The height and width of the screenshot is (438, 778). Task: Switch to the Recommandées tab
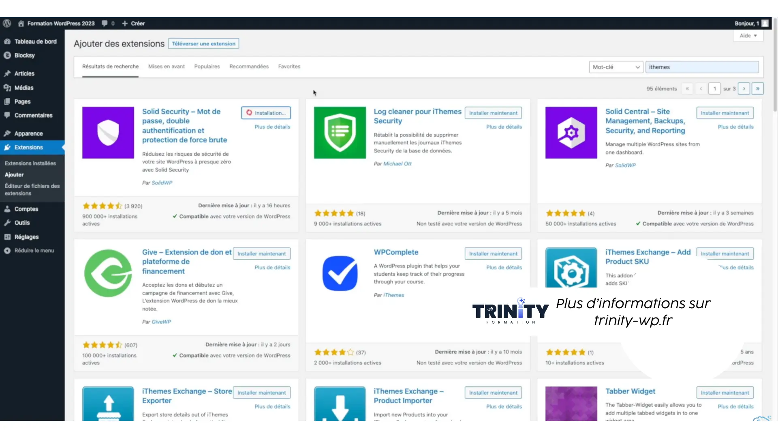coord(249,67)
